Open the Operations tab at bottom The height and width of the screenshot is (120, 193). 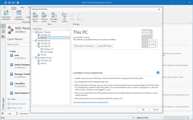(24, 114)
